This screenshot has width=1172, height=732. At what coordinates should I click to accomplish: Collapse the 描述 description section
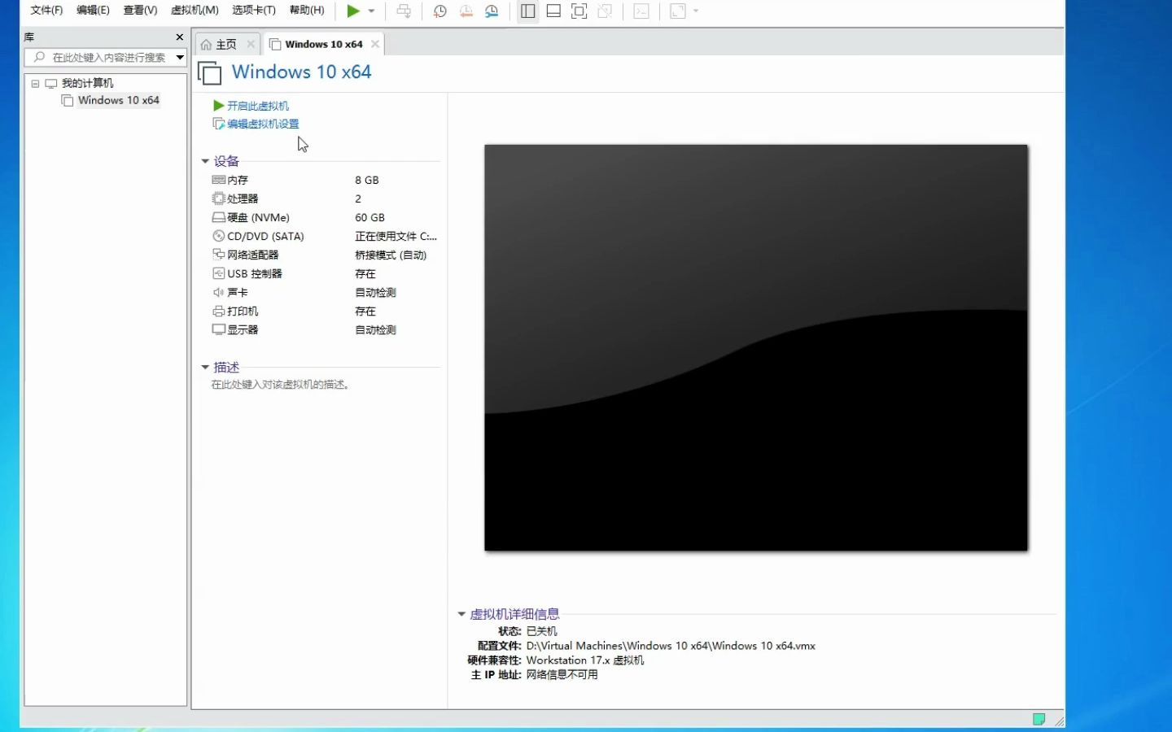(x=205, y=368)
